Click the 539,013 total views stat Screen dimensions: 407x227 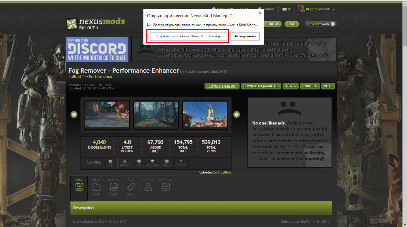[x=211, y=142]
